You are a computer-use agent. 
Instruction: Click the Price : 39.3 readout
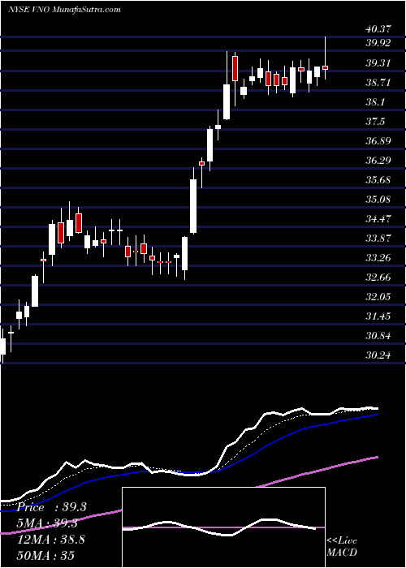point(50,507)
